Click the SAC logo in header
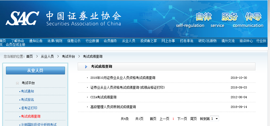 (22, 18)
